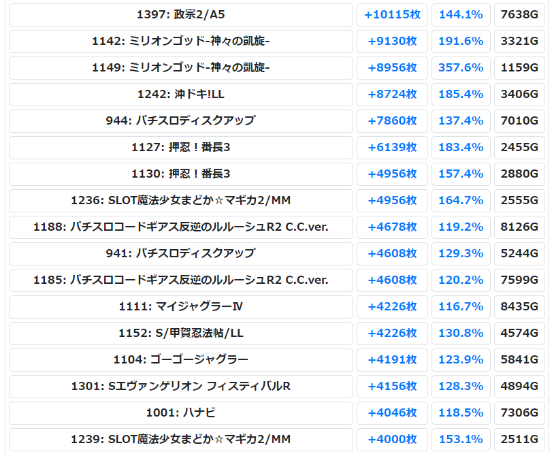The height and width of the screenshot is (454, 554).
Task: Select the 2455G cell
Action: click(519, 147)
